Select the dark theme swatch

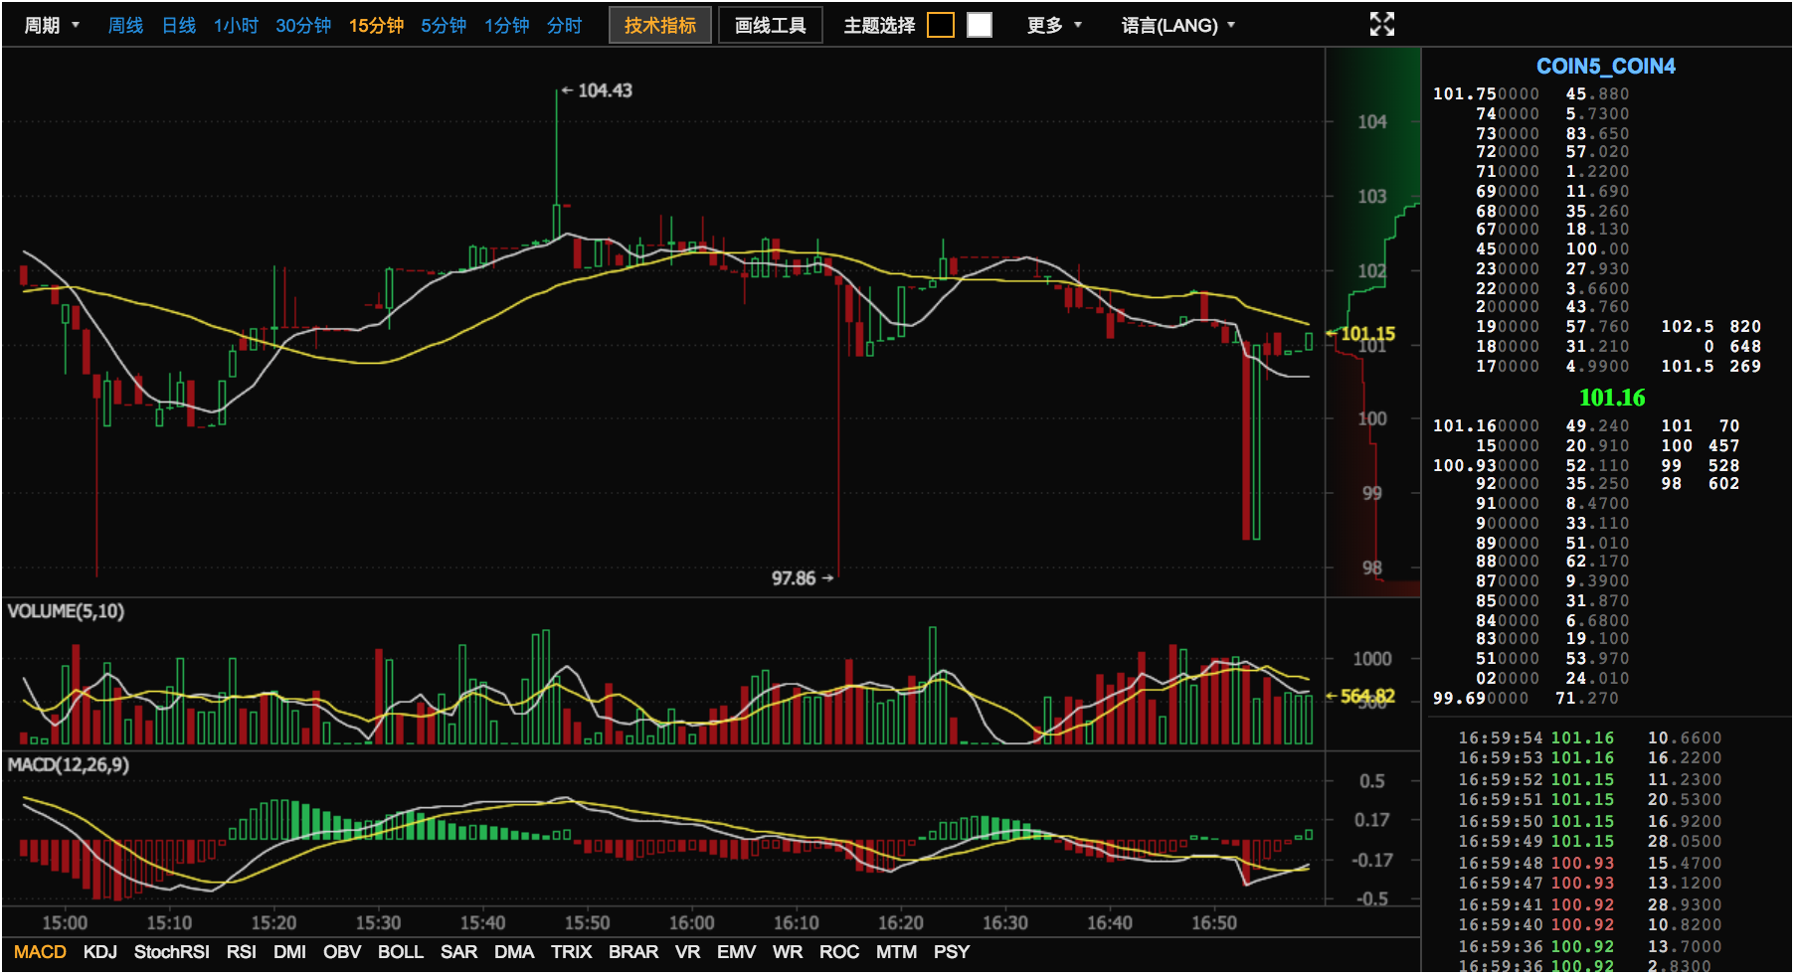pos(940,25)
